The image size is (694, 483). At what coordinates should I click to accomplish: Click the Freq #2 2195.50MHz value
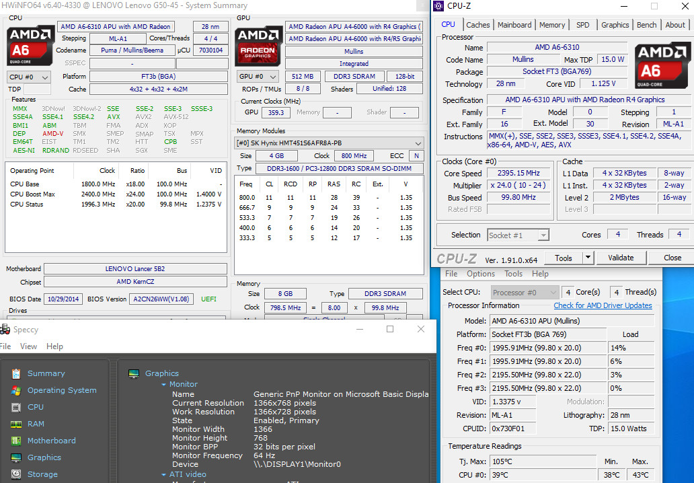coord(548,375)
